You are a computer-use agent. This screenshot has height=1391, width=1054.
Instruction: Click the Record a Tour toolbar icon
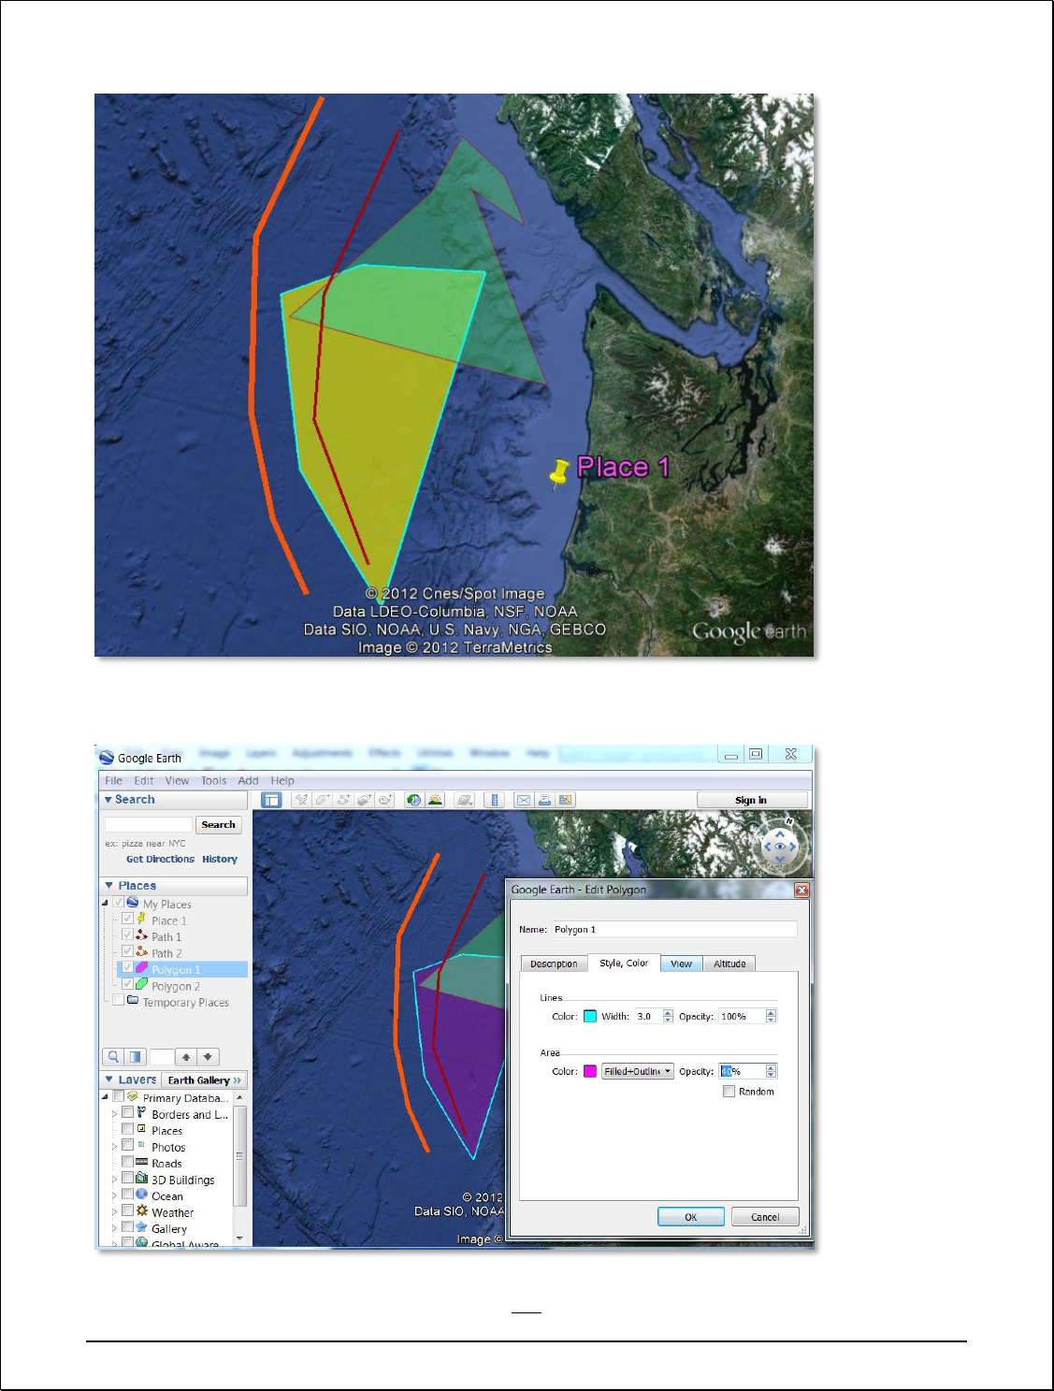tap(385, 800)
